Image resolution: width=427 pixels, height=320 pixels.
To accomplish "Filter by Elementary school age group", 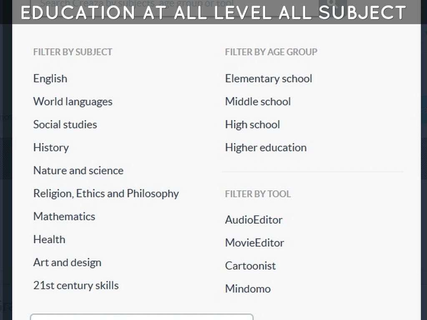I will (x=269, y=79).
